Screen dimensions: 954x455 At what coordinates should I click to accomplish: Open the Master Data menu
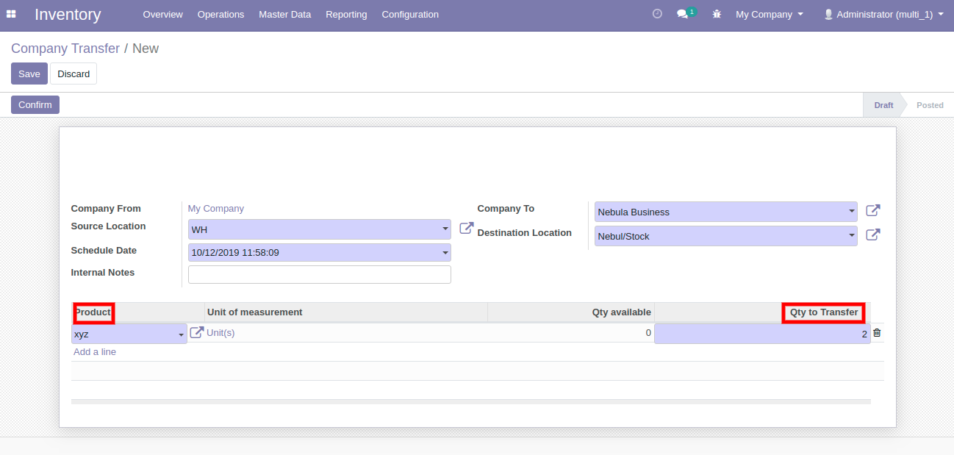(284, 14)
